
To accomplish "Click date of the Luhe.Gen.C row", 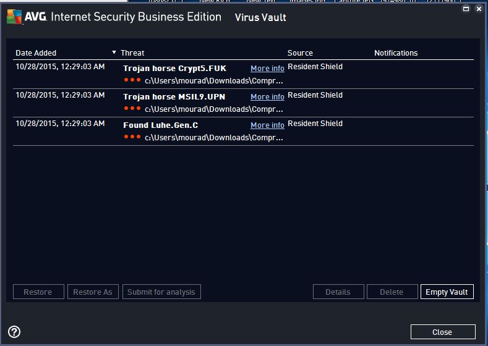I will (60, 124).
